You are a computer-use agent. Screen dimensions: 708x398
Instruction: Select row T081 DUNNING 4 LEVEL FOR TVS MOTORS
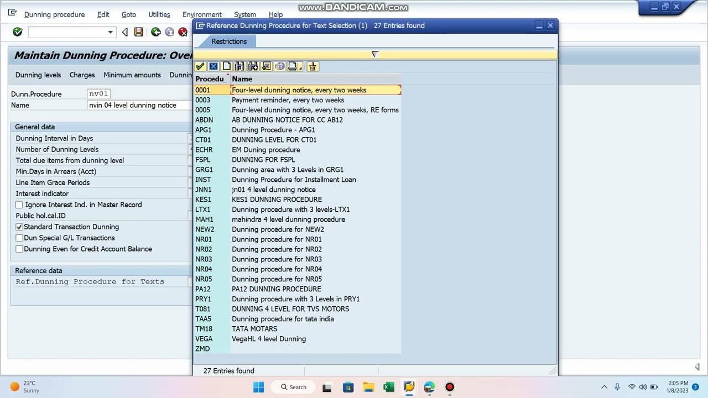(298, 309)
